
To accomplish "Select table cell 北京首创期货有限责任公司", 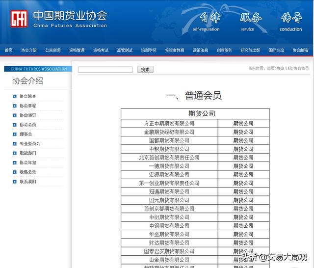I will (x=169, y=158).
